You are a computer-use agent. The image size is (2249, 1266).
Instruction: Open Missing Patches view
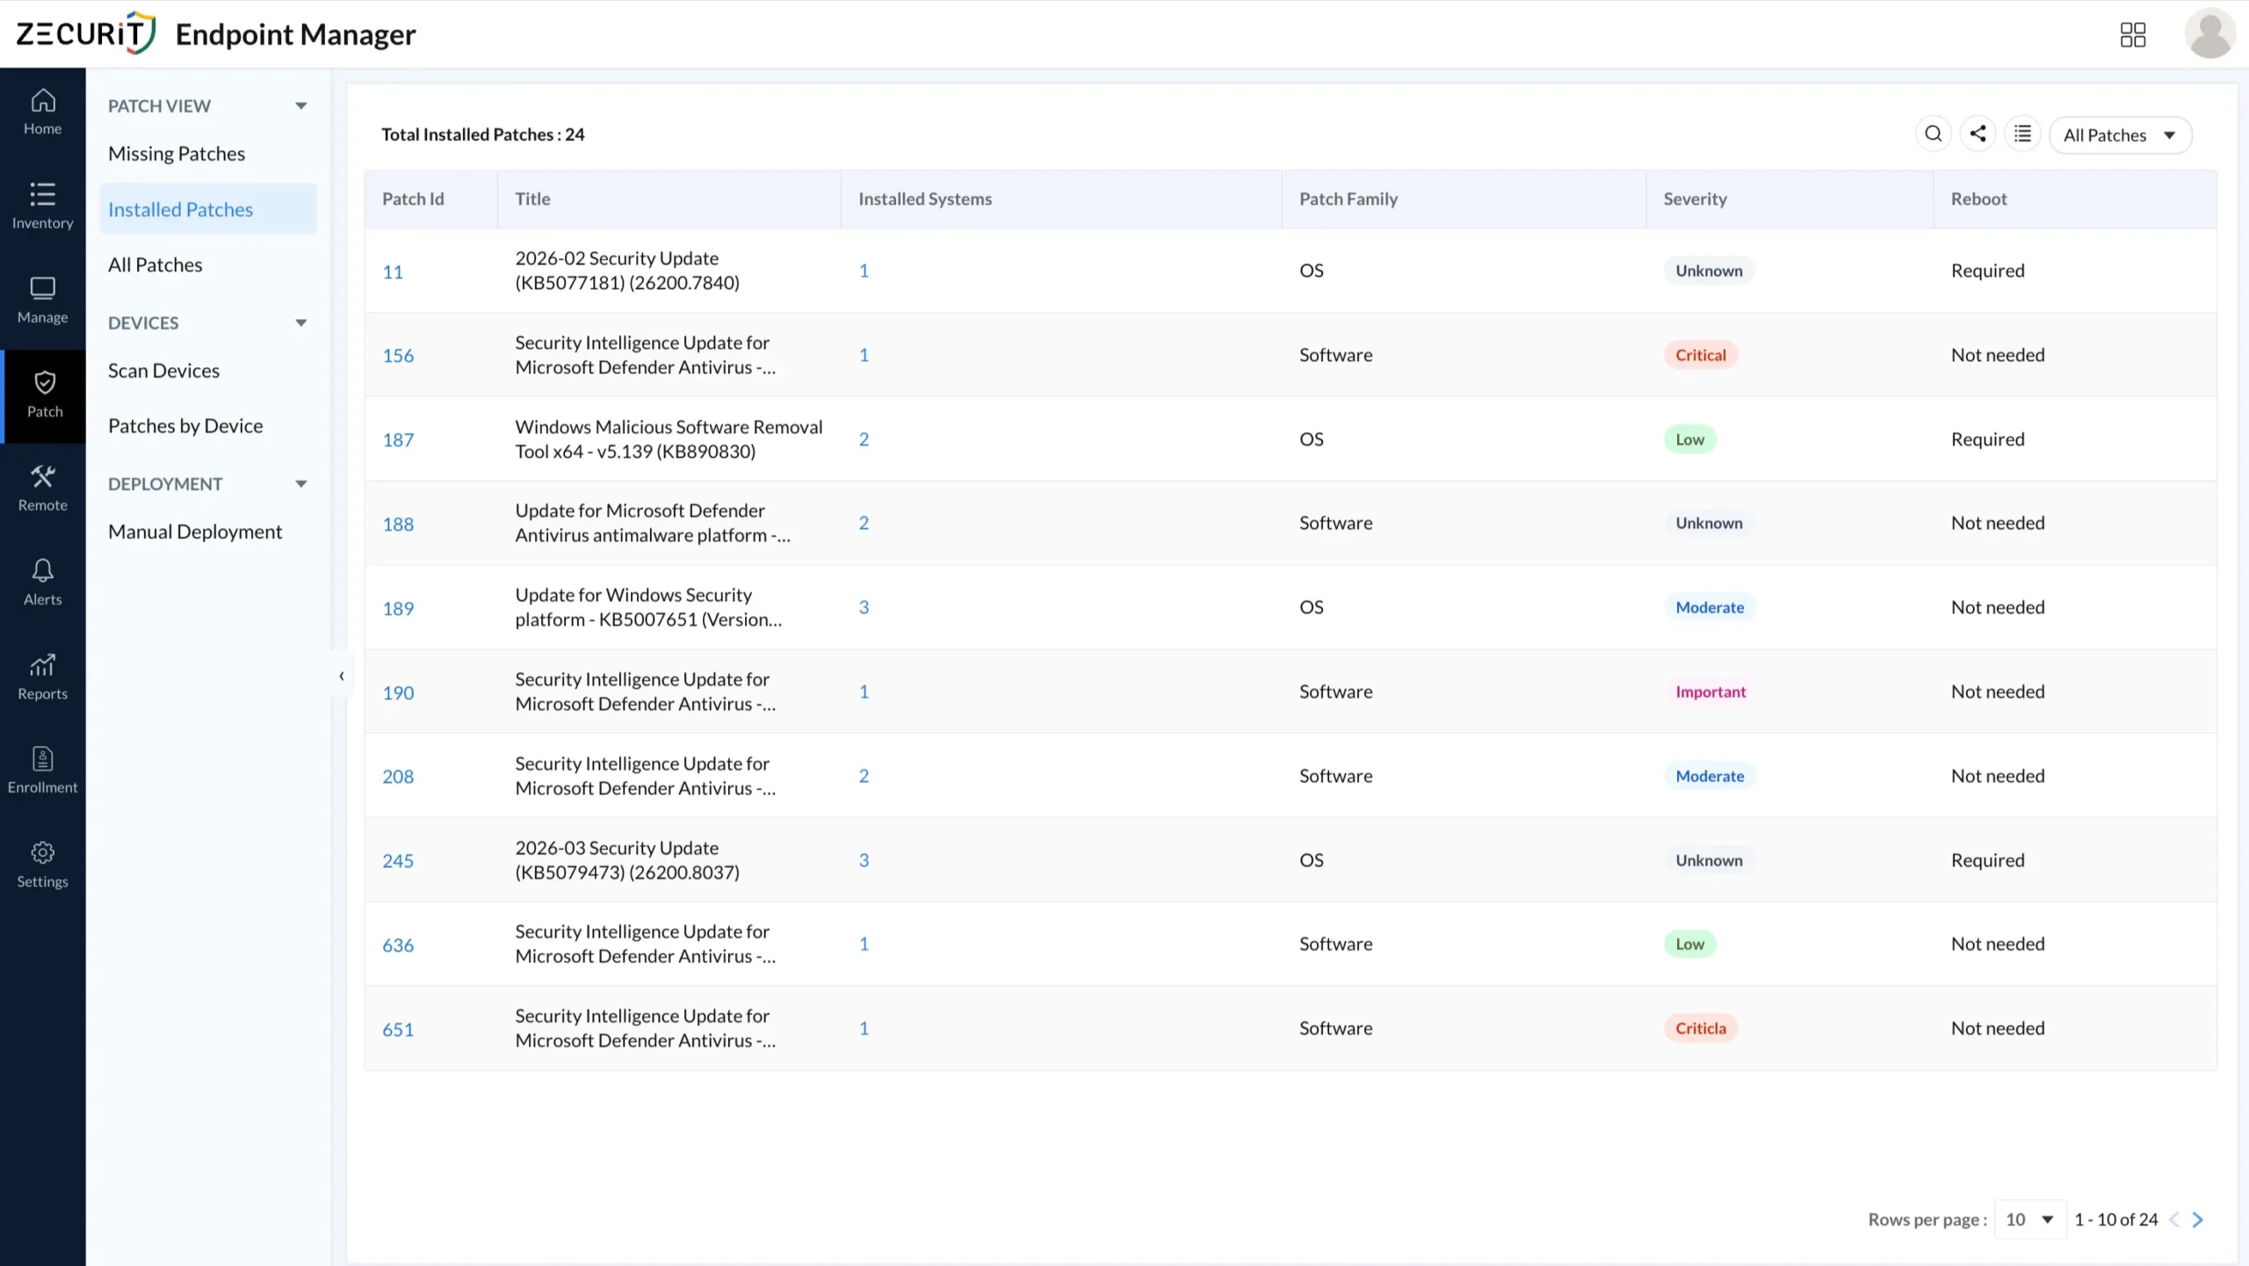tap(177, 154)
